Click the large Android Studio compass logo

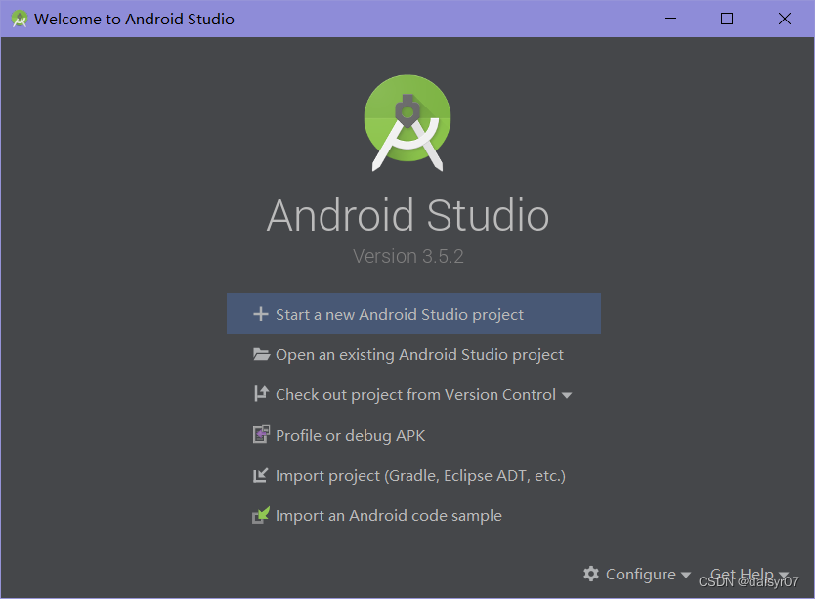tap(407, 123)
